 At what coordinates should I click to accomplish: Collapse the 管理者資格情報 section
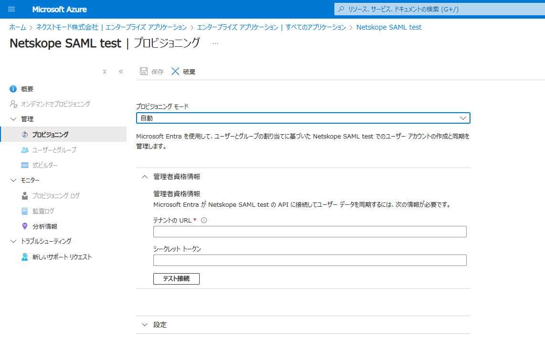[x=145, y=176]
